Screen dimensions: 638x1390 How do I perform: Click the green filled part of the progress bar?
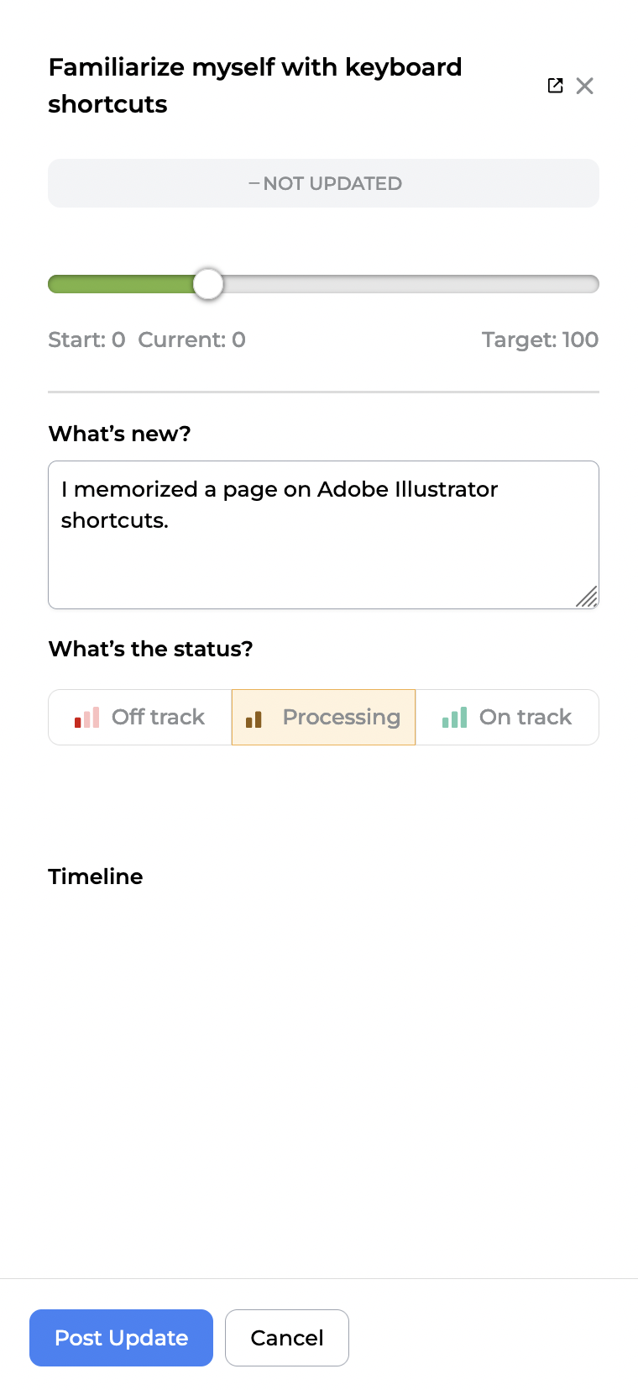point(121,284)
